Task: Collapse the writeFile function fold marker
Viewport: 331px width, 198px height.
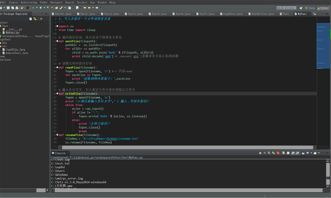Action: (57, 93)
